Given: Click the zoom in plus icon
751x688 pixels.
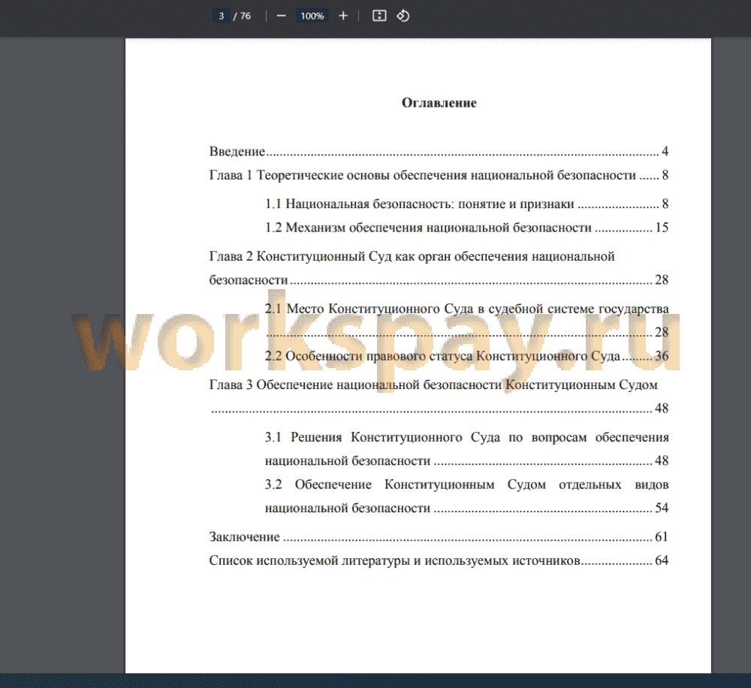Looking at the screenshot, I should [x=343, y=16].
